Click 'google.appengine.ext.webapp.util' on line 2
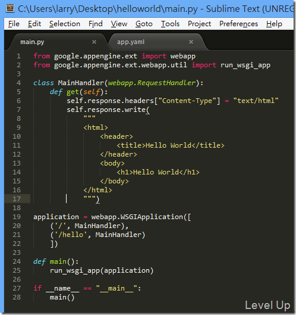This screenshot has height=315, width=296. [121, 66]
